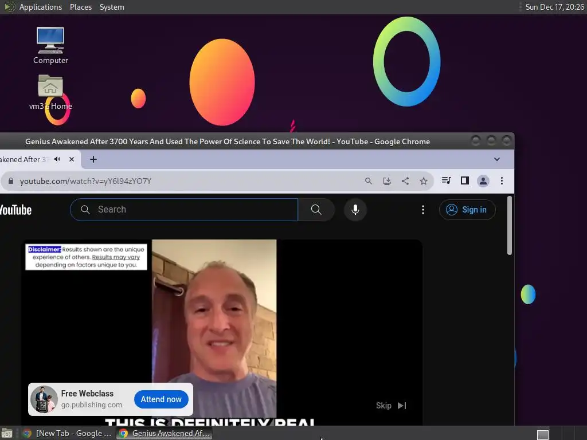
Task: Go to YouTube home via logo
Action: pyautogui.click(x=15, y=210)
